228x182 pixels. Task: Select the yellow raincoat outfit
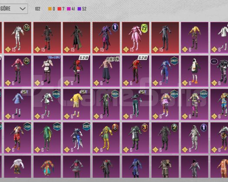click(x=76, y=104)
